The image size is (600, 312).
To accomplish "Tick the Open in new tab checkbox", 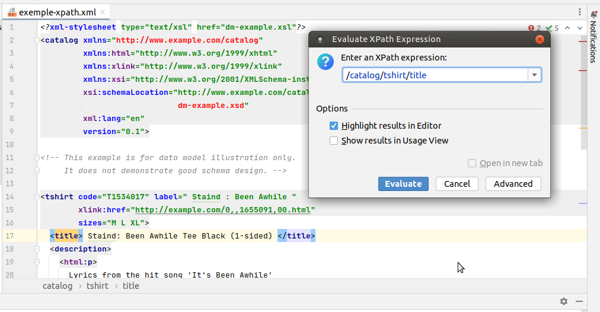I will pos(472,163).
